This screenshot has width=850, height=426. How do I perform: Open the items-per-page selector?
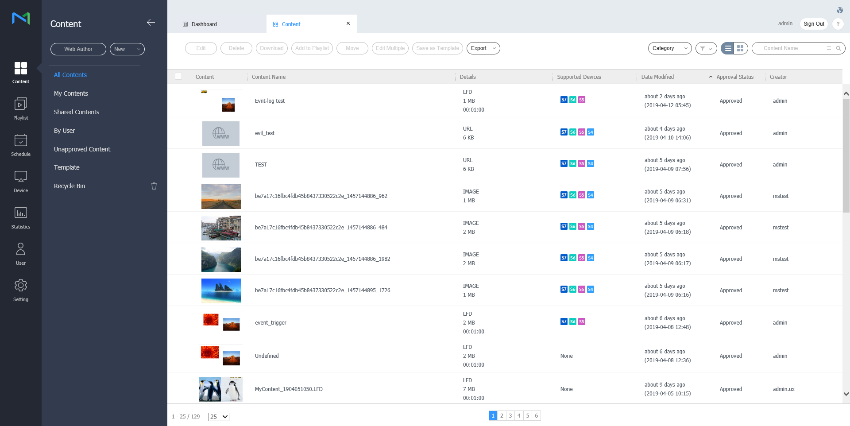(x=219, y=417)
